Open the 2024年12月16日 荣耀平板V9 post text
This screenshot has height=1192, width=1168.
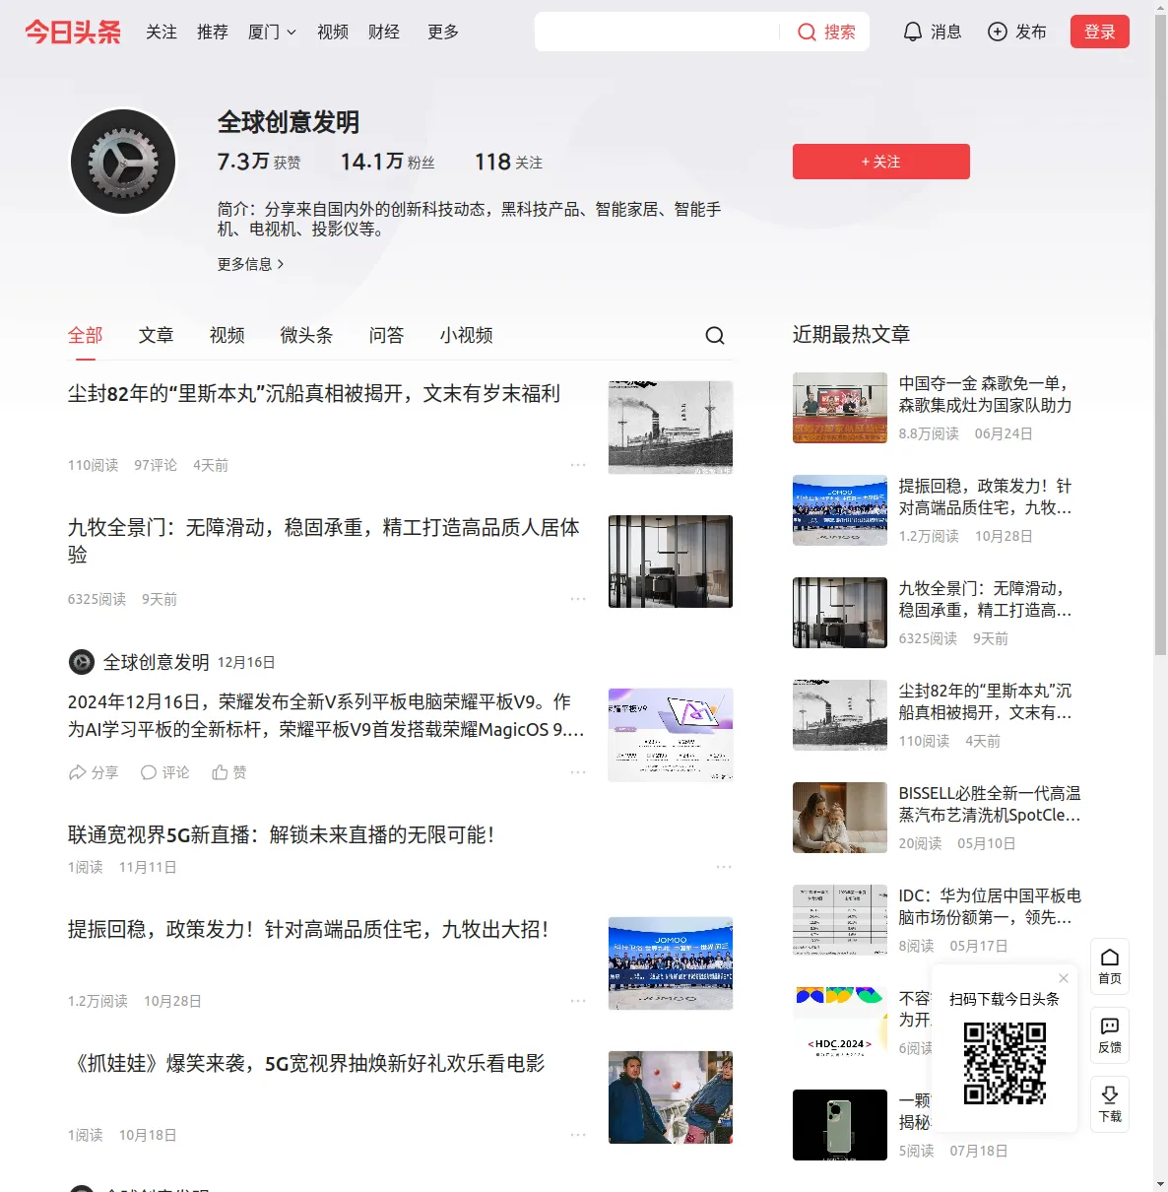click(326, 715)
